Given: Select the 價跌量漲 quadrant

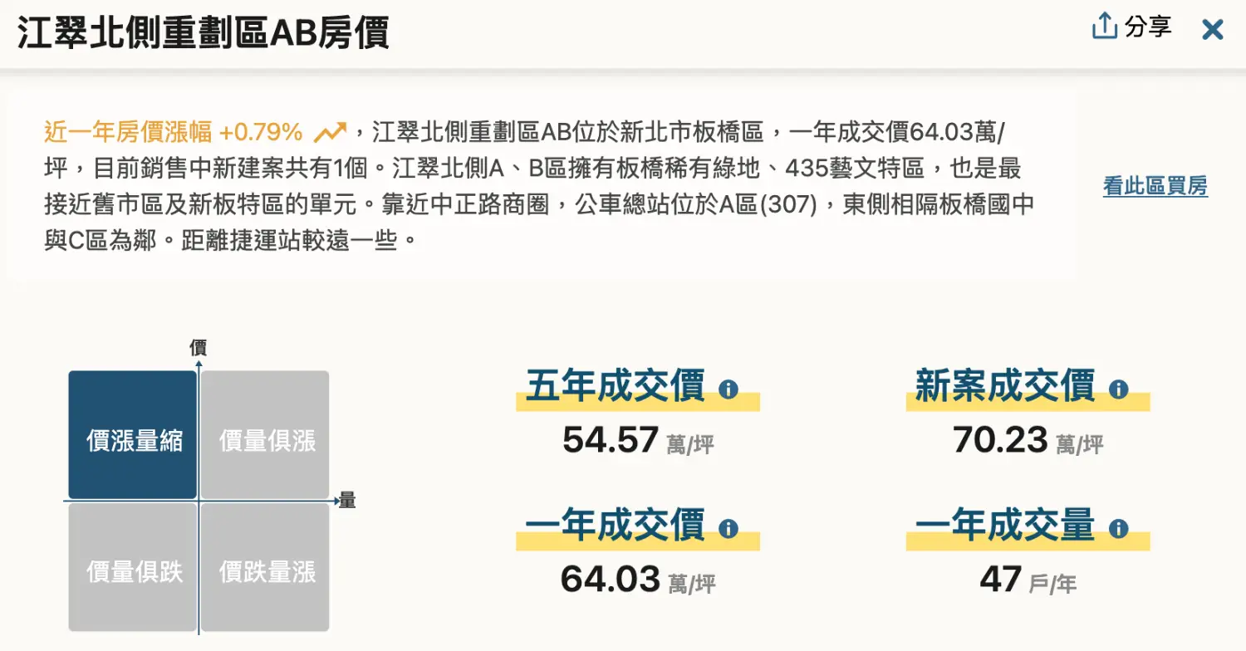Looking at the screenshot, I should coord(266,568).
